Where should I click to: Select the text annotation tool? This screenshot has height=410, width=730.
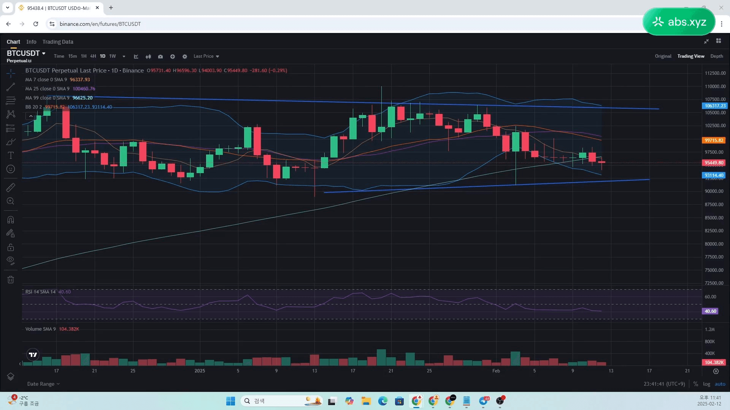[11, 155]
